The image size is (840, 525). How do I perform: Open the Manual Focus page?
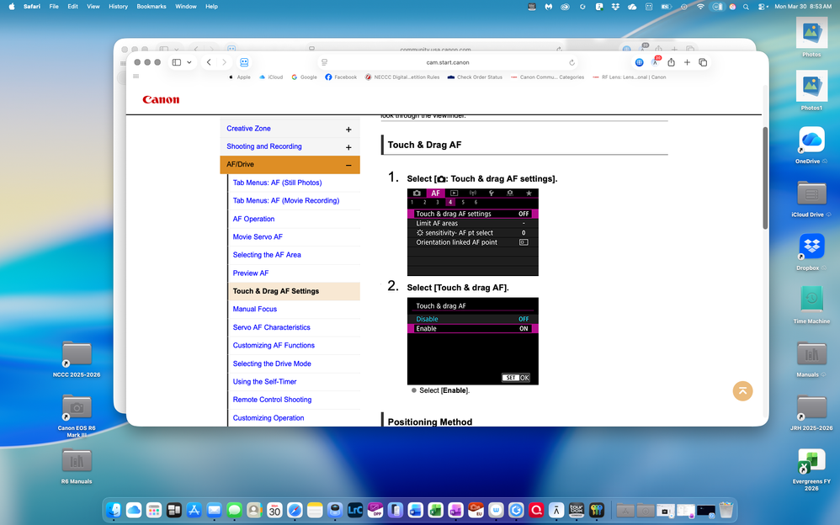point(255,309)
